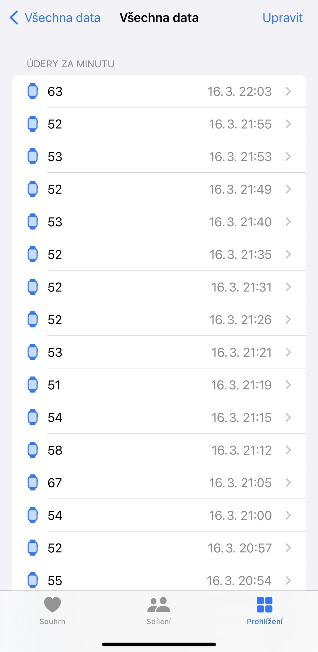The height and width of the screenshot is (652, 318).
Task: Open details chevron for 21:40 entry
Action: click(x=288, y=222)
